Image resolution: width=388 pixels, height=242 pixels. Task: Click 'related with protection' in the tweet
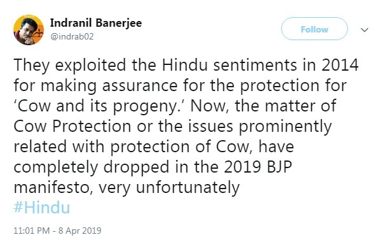pyautogui.click(x=102, y=147)
